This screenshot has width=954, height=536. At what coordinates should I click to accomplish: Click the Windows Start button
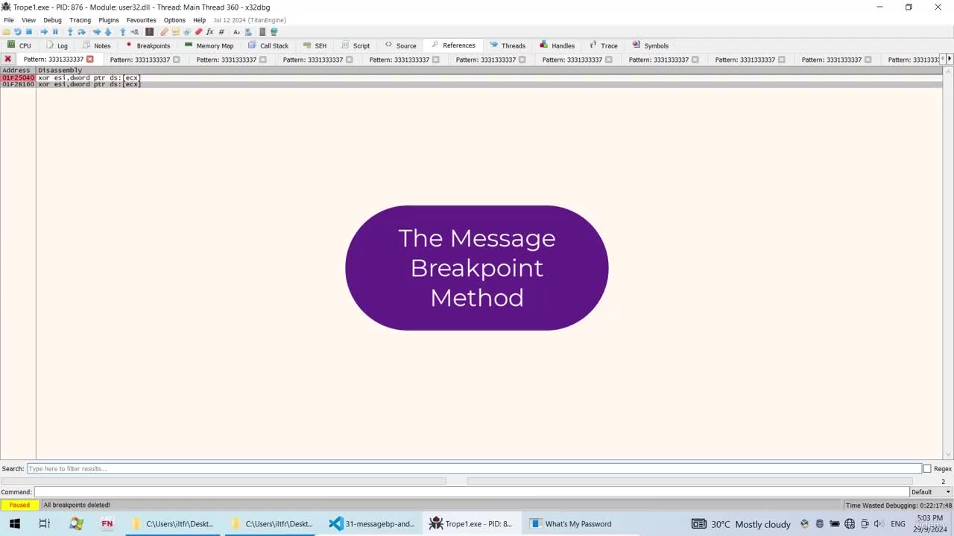coord(14,524)
